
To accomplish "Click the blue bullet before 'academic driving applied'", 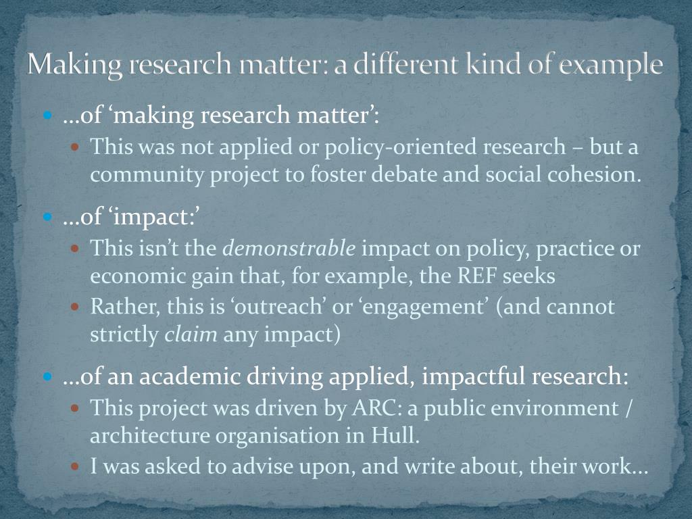I will coord(48,376).
